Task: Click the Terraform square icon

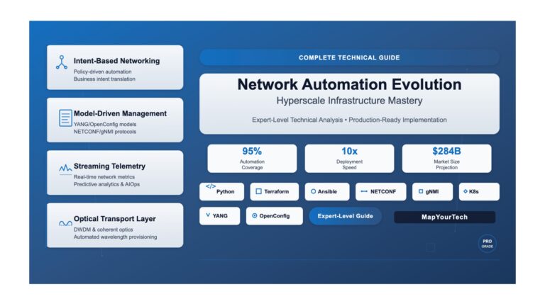Action: click(259, 192)
